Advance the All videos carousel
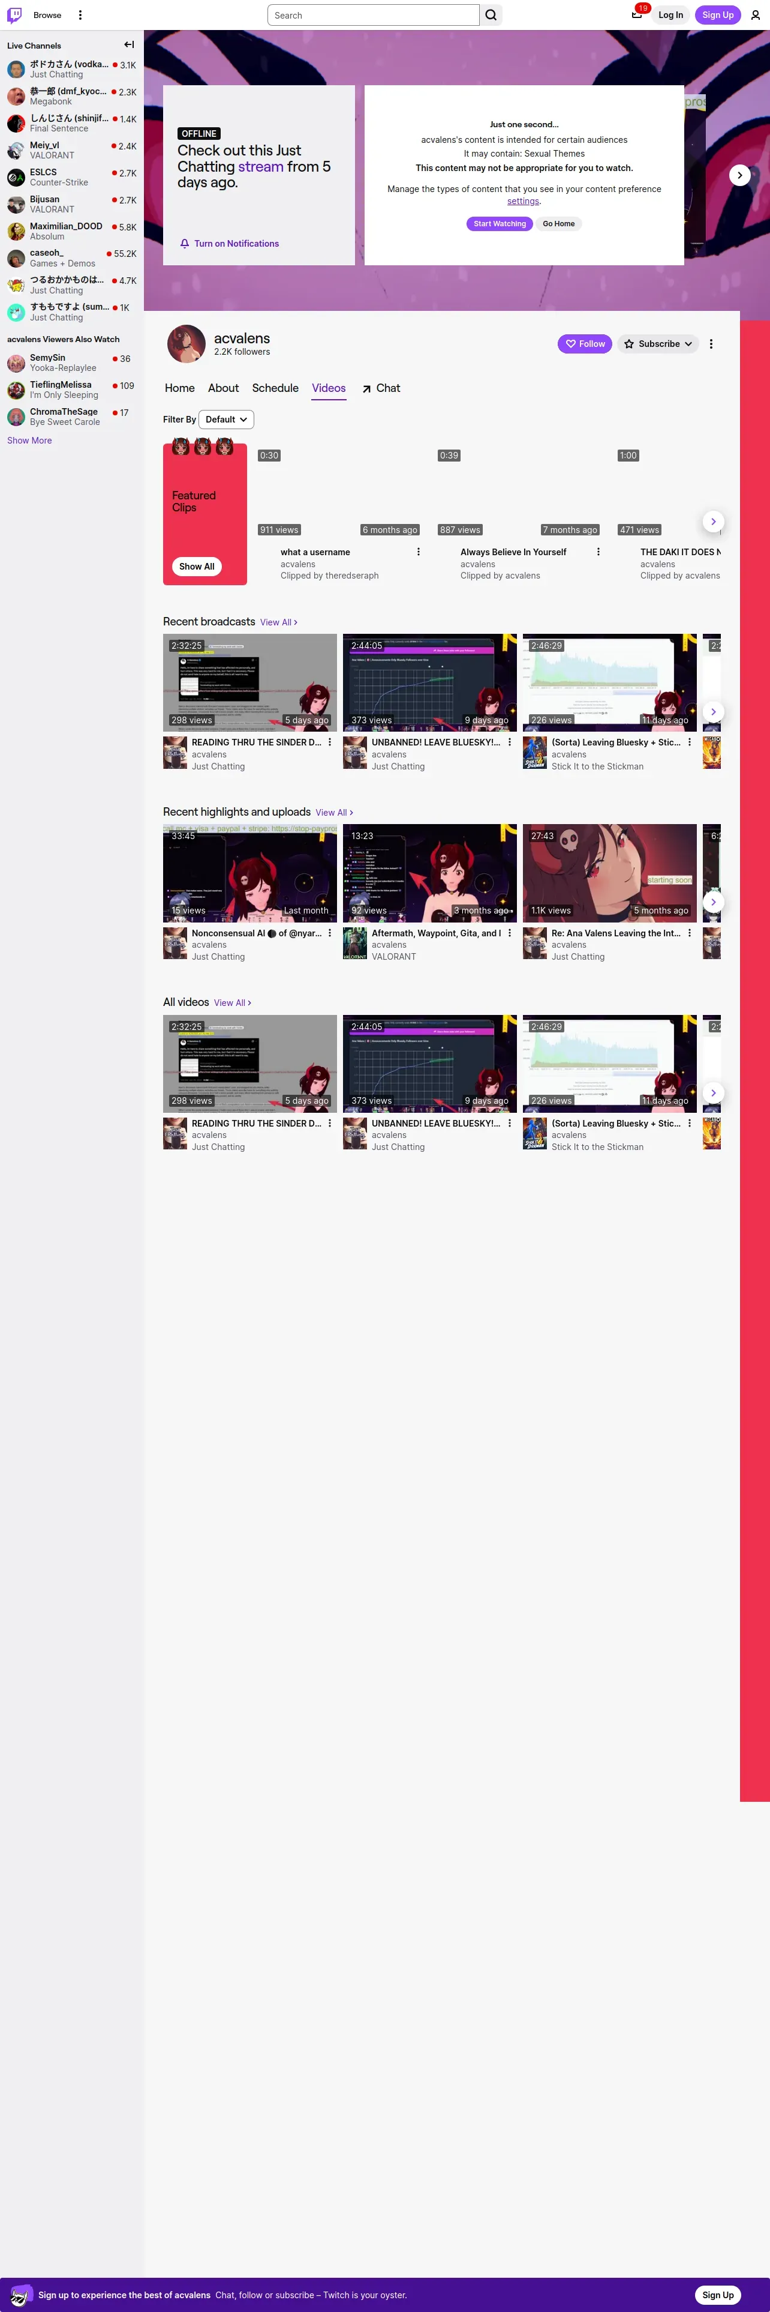The image size is (770, 2312). pyautogui.click(x=712, y=1092)
